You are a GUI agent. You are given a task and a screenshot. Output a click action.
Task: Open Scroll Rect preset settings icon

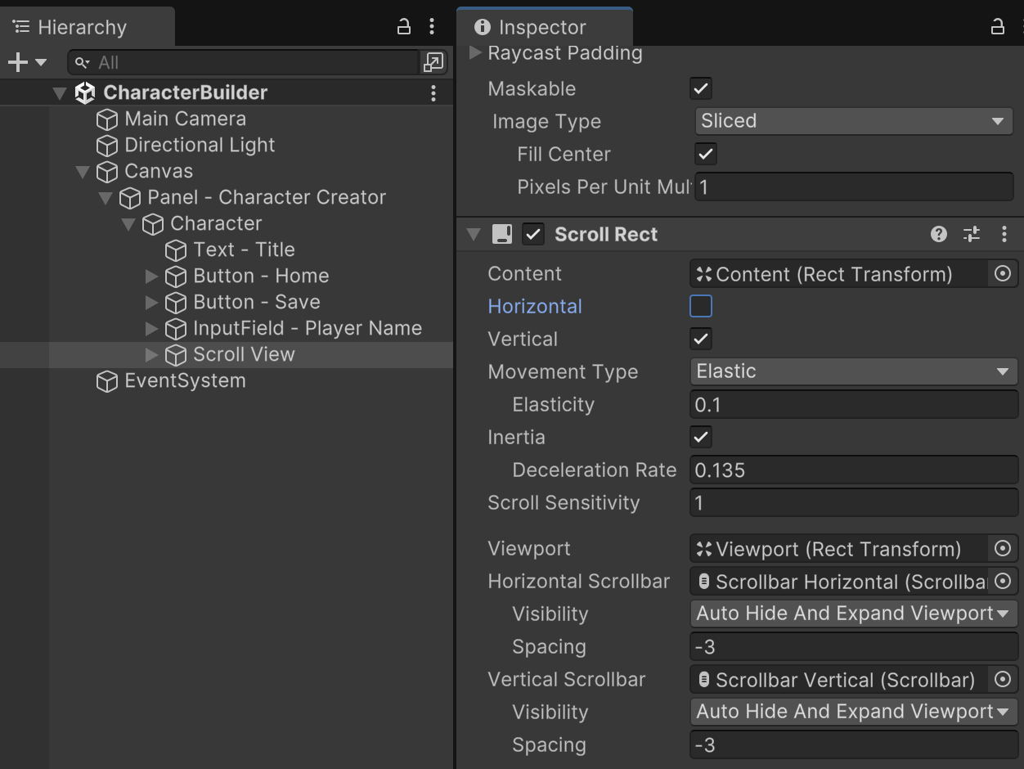tap(972, 235)
